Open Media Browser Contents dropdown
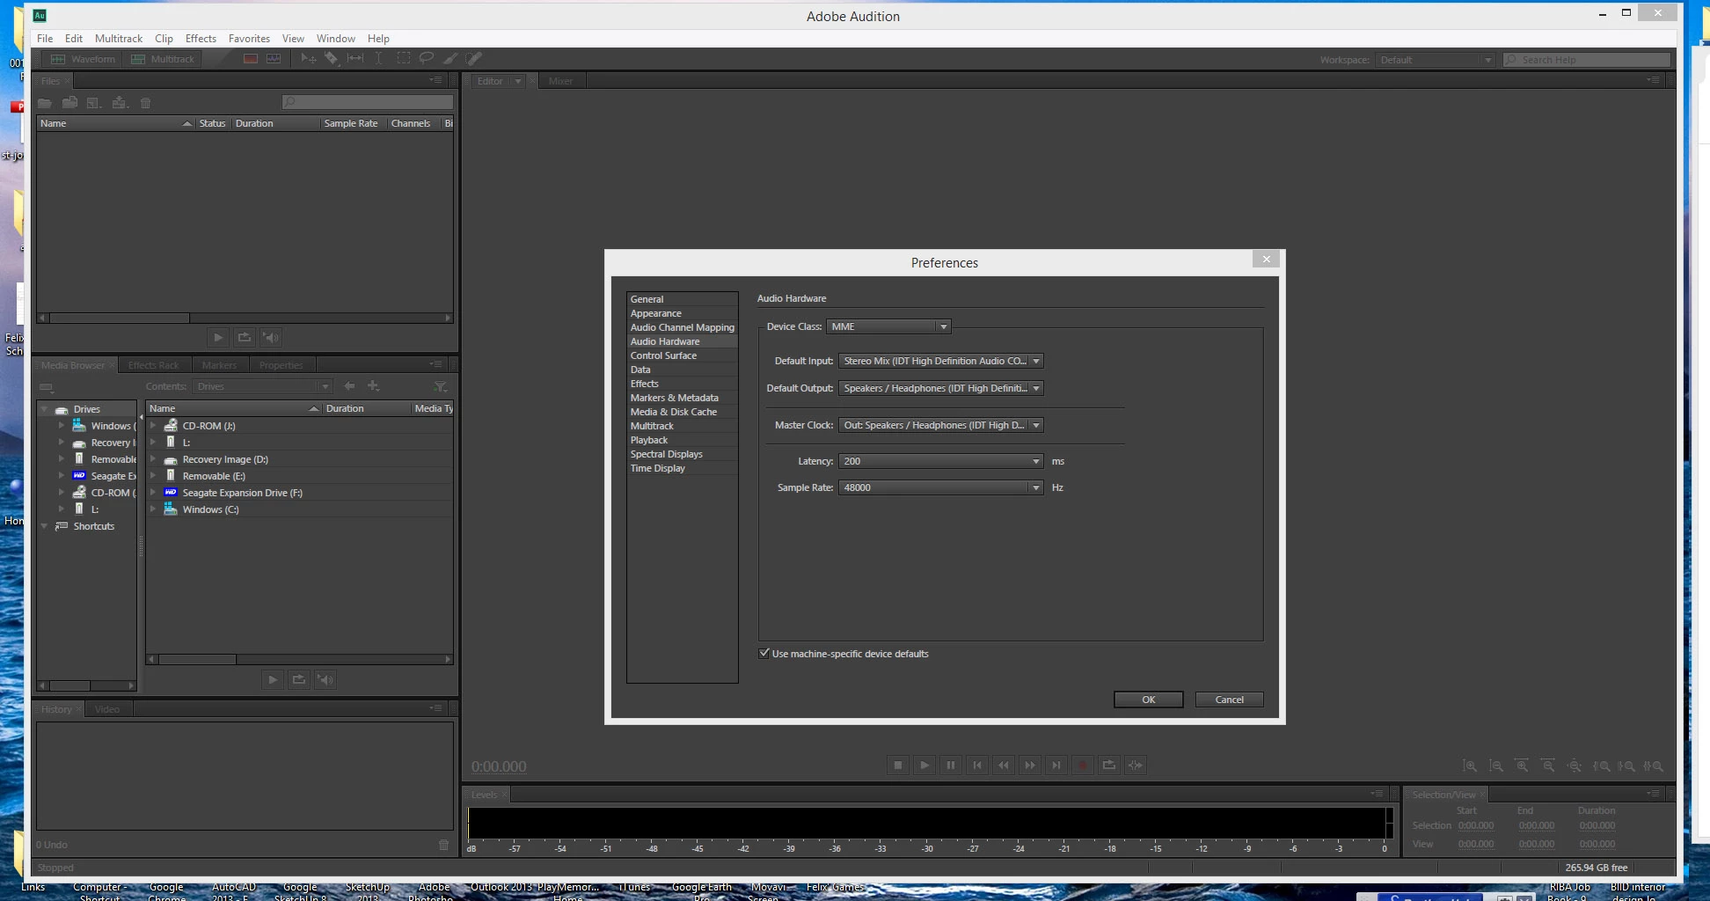This screenshot has height=901, width=1710. (x=262, y=386)
